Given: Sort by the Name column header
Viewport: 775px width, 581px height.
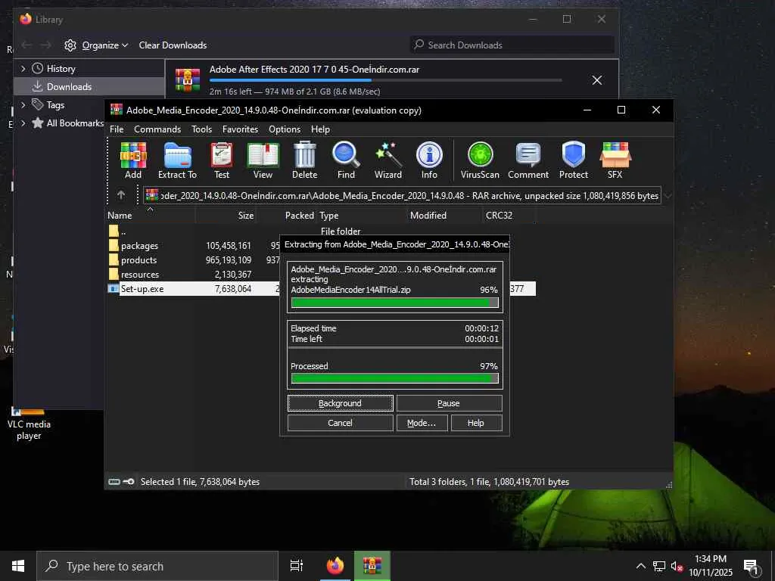Looking at the screenshot, I should 151,216.
